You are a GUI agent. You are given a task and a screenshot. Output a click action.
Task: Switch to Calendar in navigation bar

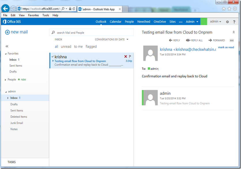point(115,22)
